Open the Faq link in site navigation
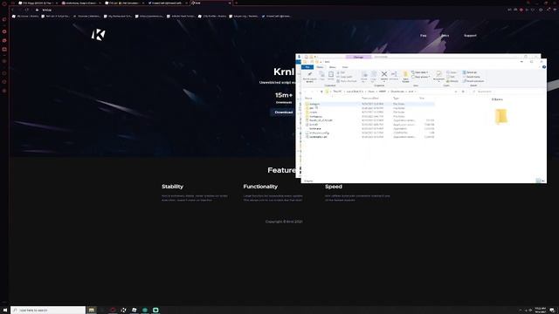 coord(423,36)
